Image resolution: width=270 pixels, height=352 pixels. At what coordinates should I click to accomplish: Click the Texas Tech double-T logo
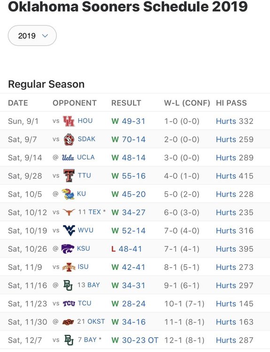coord(69,176)
